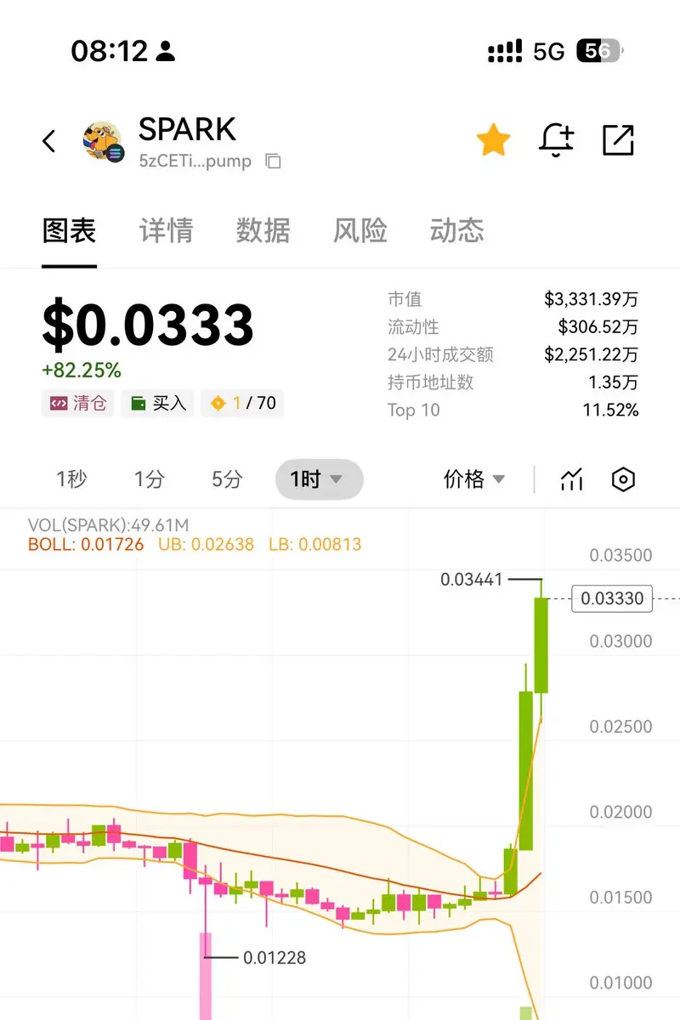
Task: Open the SPARK token avatar
Action: click(104, 142)
